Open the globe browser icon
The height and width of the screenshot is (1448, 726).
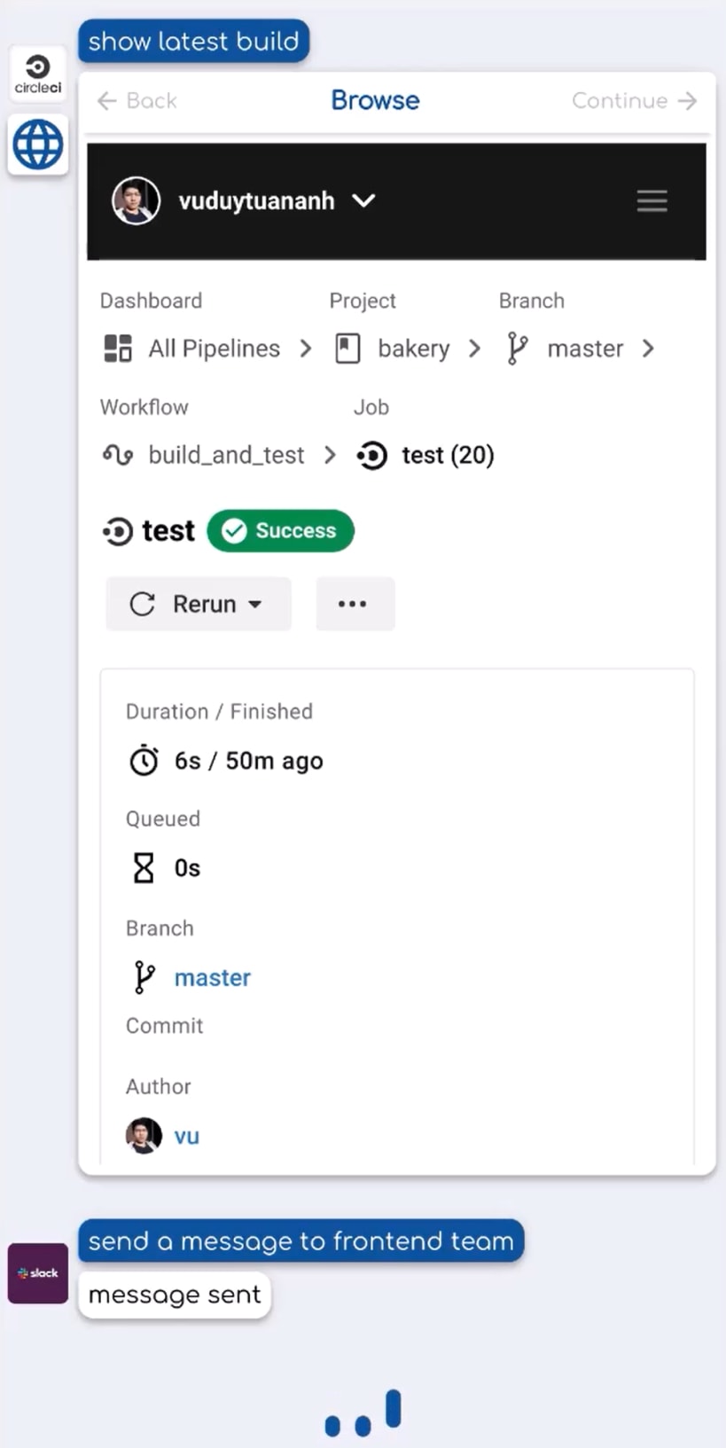(x=38, y=145)
